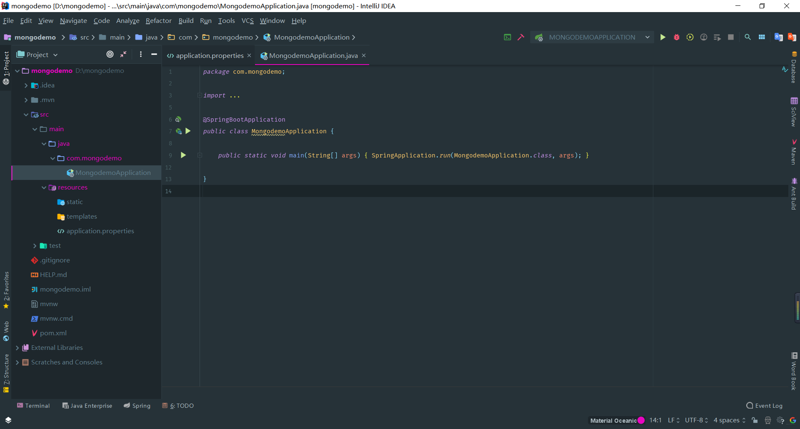Collapse the resources folder

pos(44,188)
